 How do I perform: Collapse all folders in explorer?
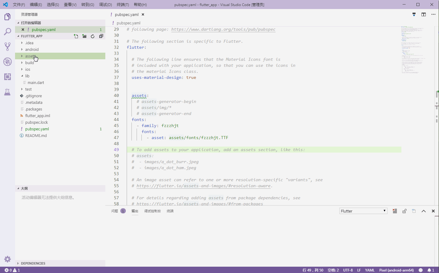(x=101, y=36)
